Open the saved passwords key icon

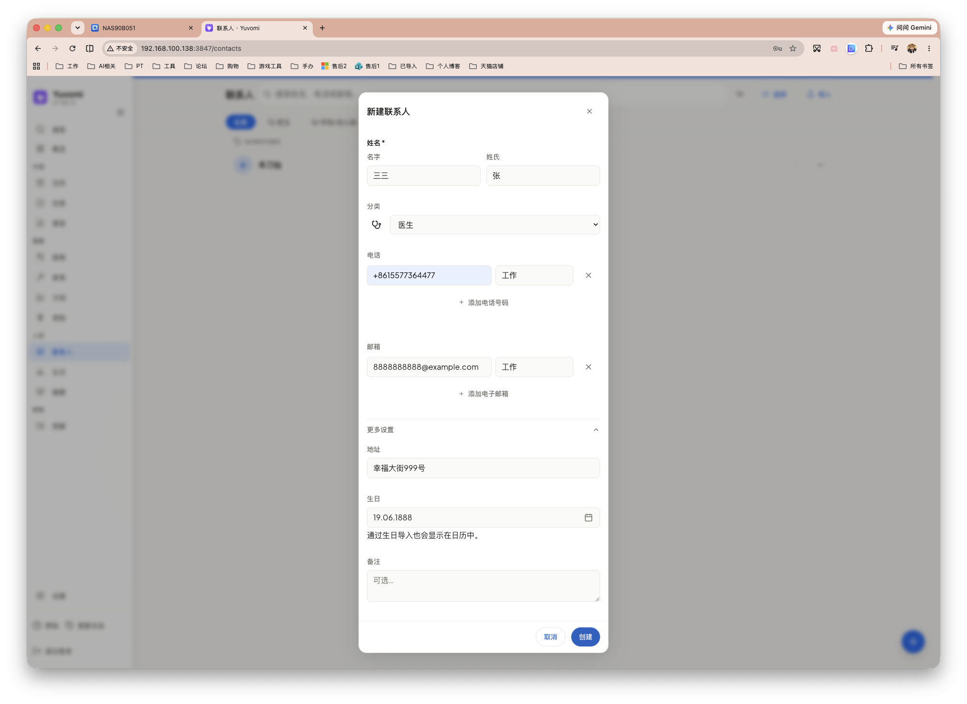tap(778, 48)
